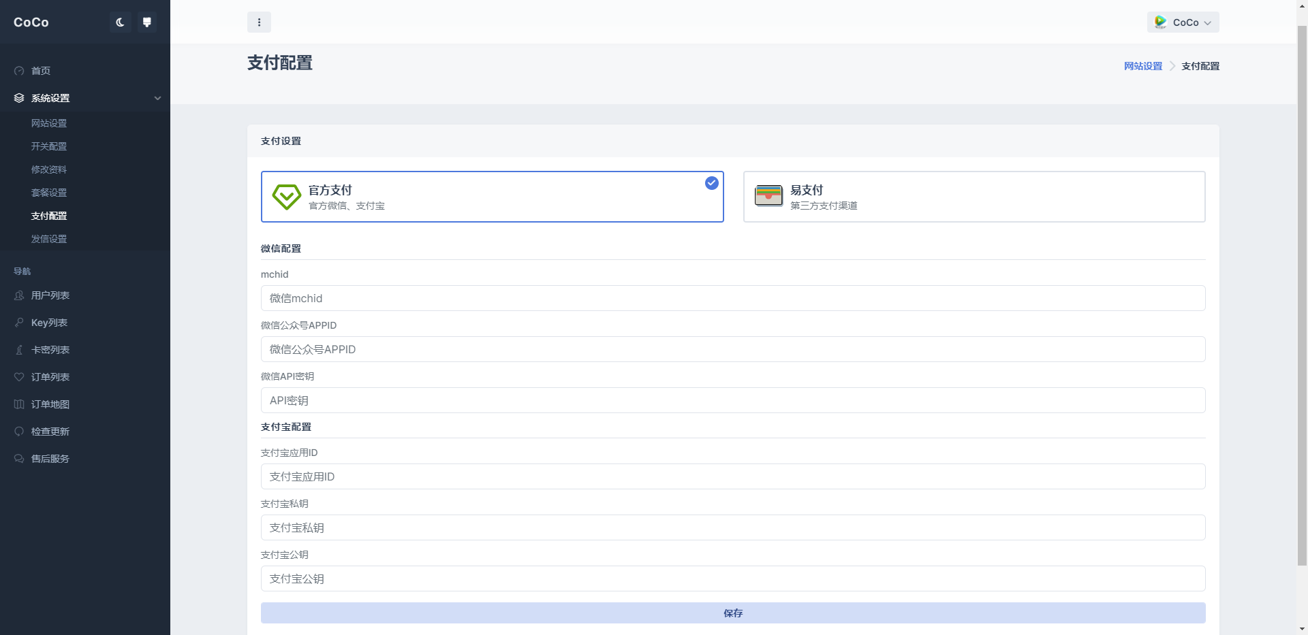1308x635 pixels.
Task: Toggle the 官方支付 selected checkmark
Action: [x=712, y=183]
